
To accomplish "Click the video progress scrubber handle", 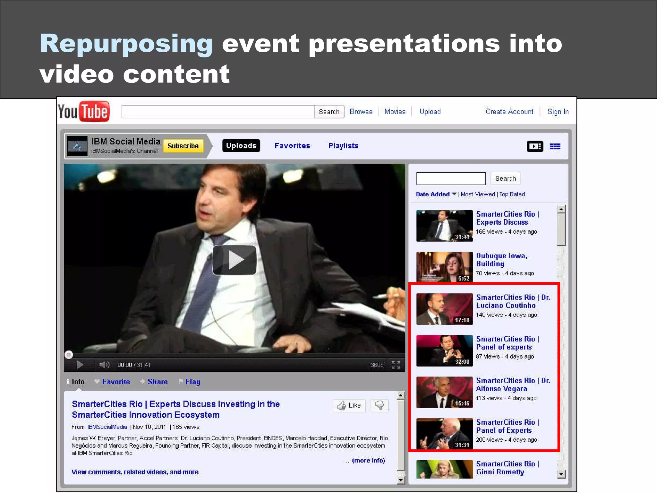I will coord(69,355).
